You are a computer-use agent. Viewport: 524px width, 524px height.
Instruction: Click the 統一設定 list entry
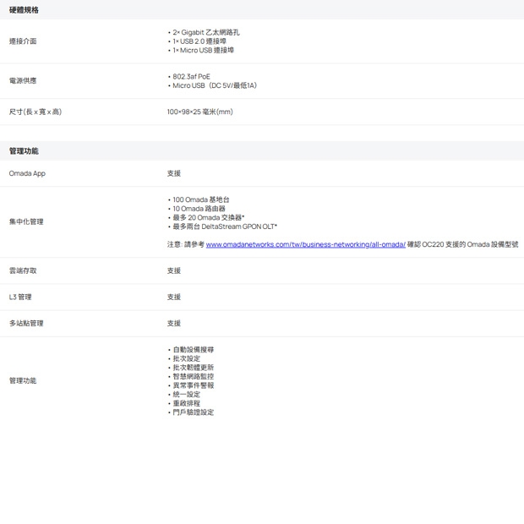pyautogui.click(x=187, y=395)
